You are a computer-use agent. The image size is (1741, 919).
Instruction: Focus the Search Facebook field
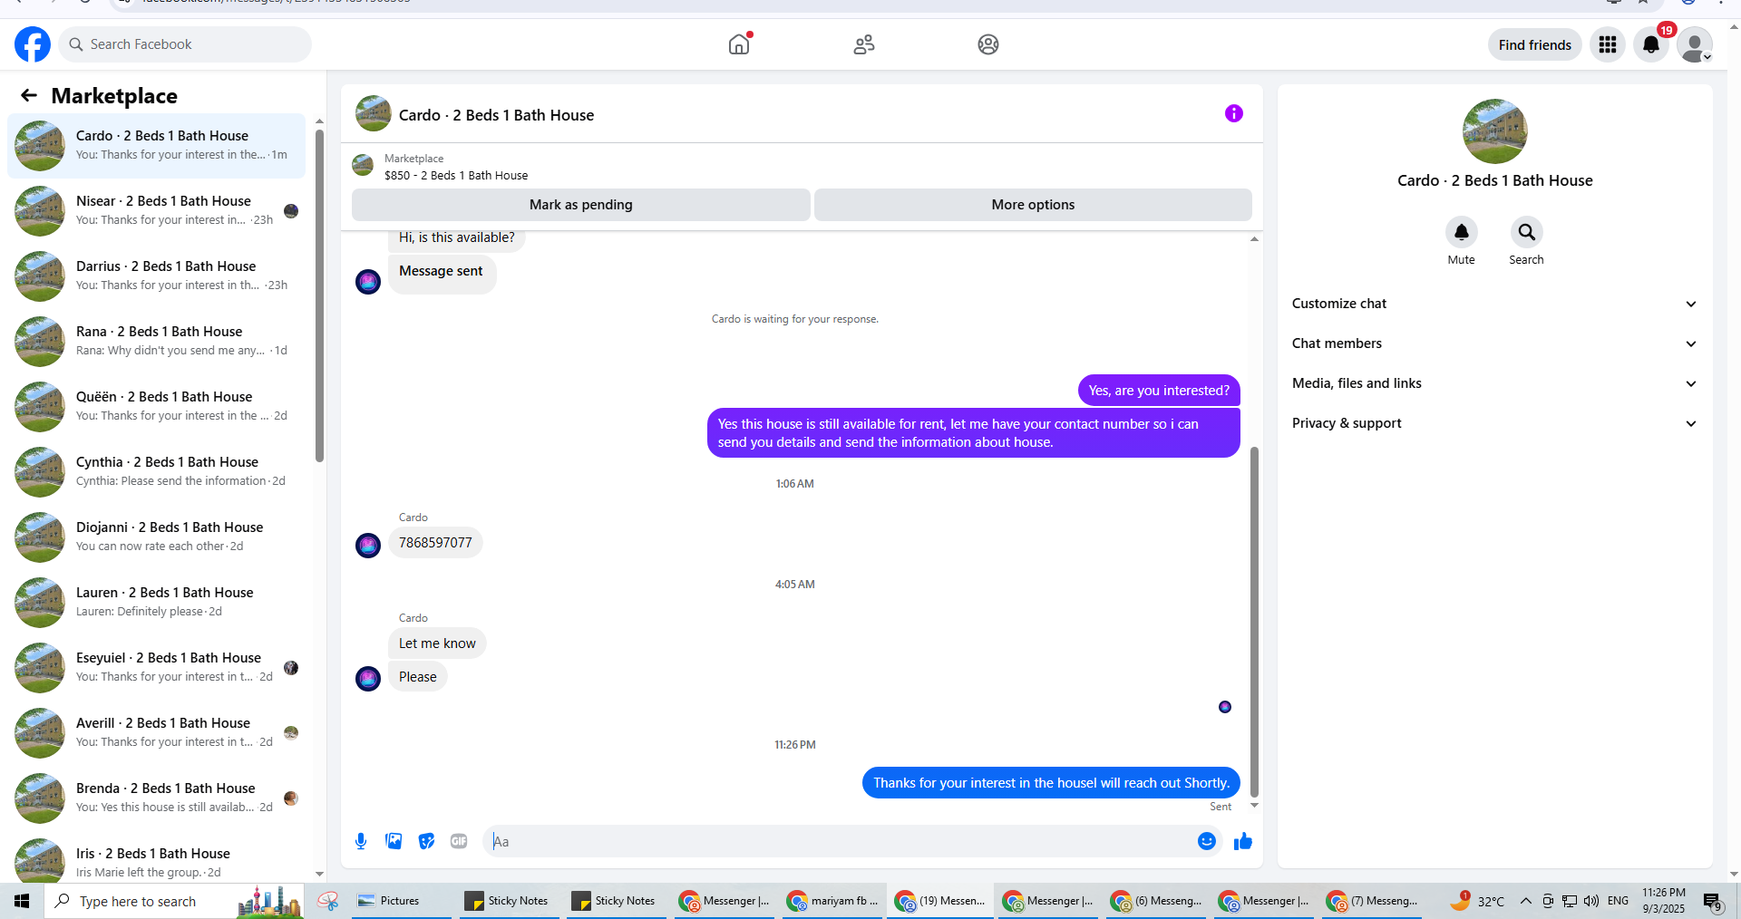[185, 44]
